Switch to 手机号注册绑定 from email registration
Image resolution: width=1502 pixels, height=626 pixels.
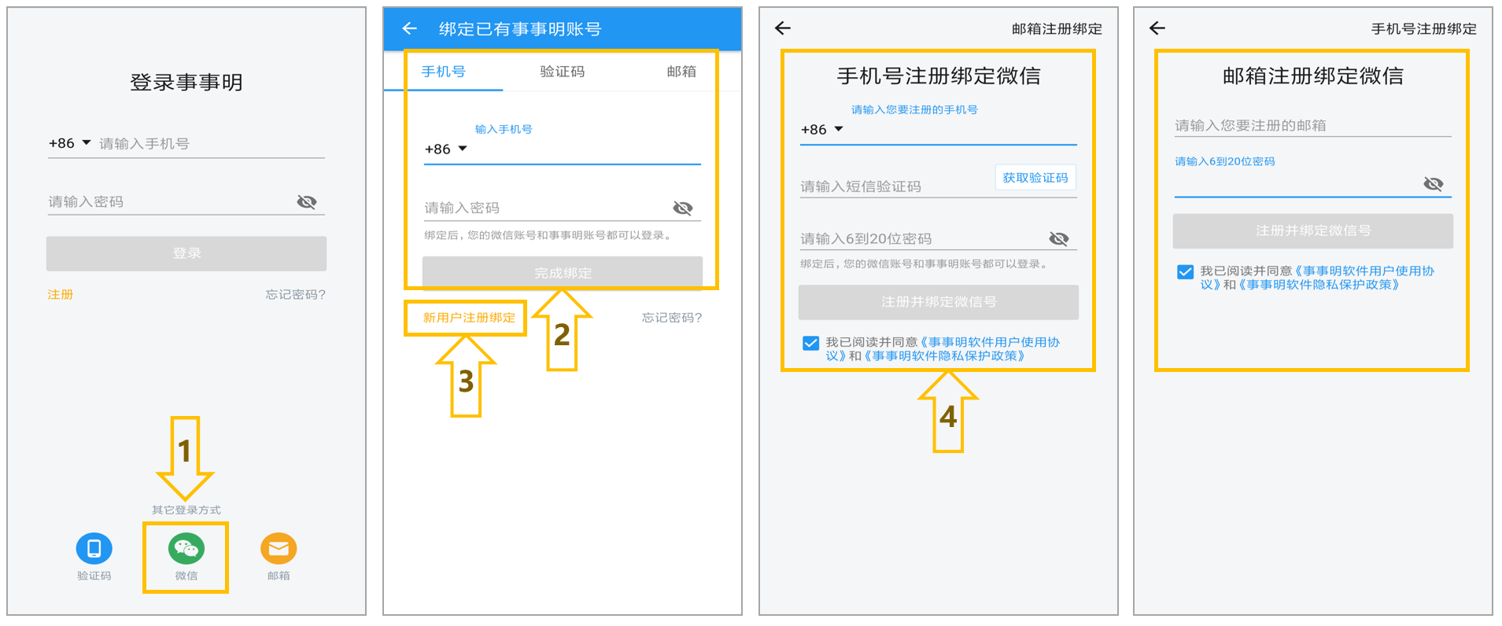click(1423, 28)
